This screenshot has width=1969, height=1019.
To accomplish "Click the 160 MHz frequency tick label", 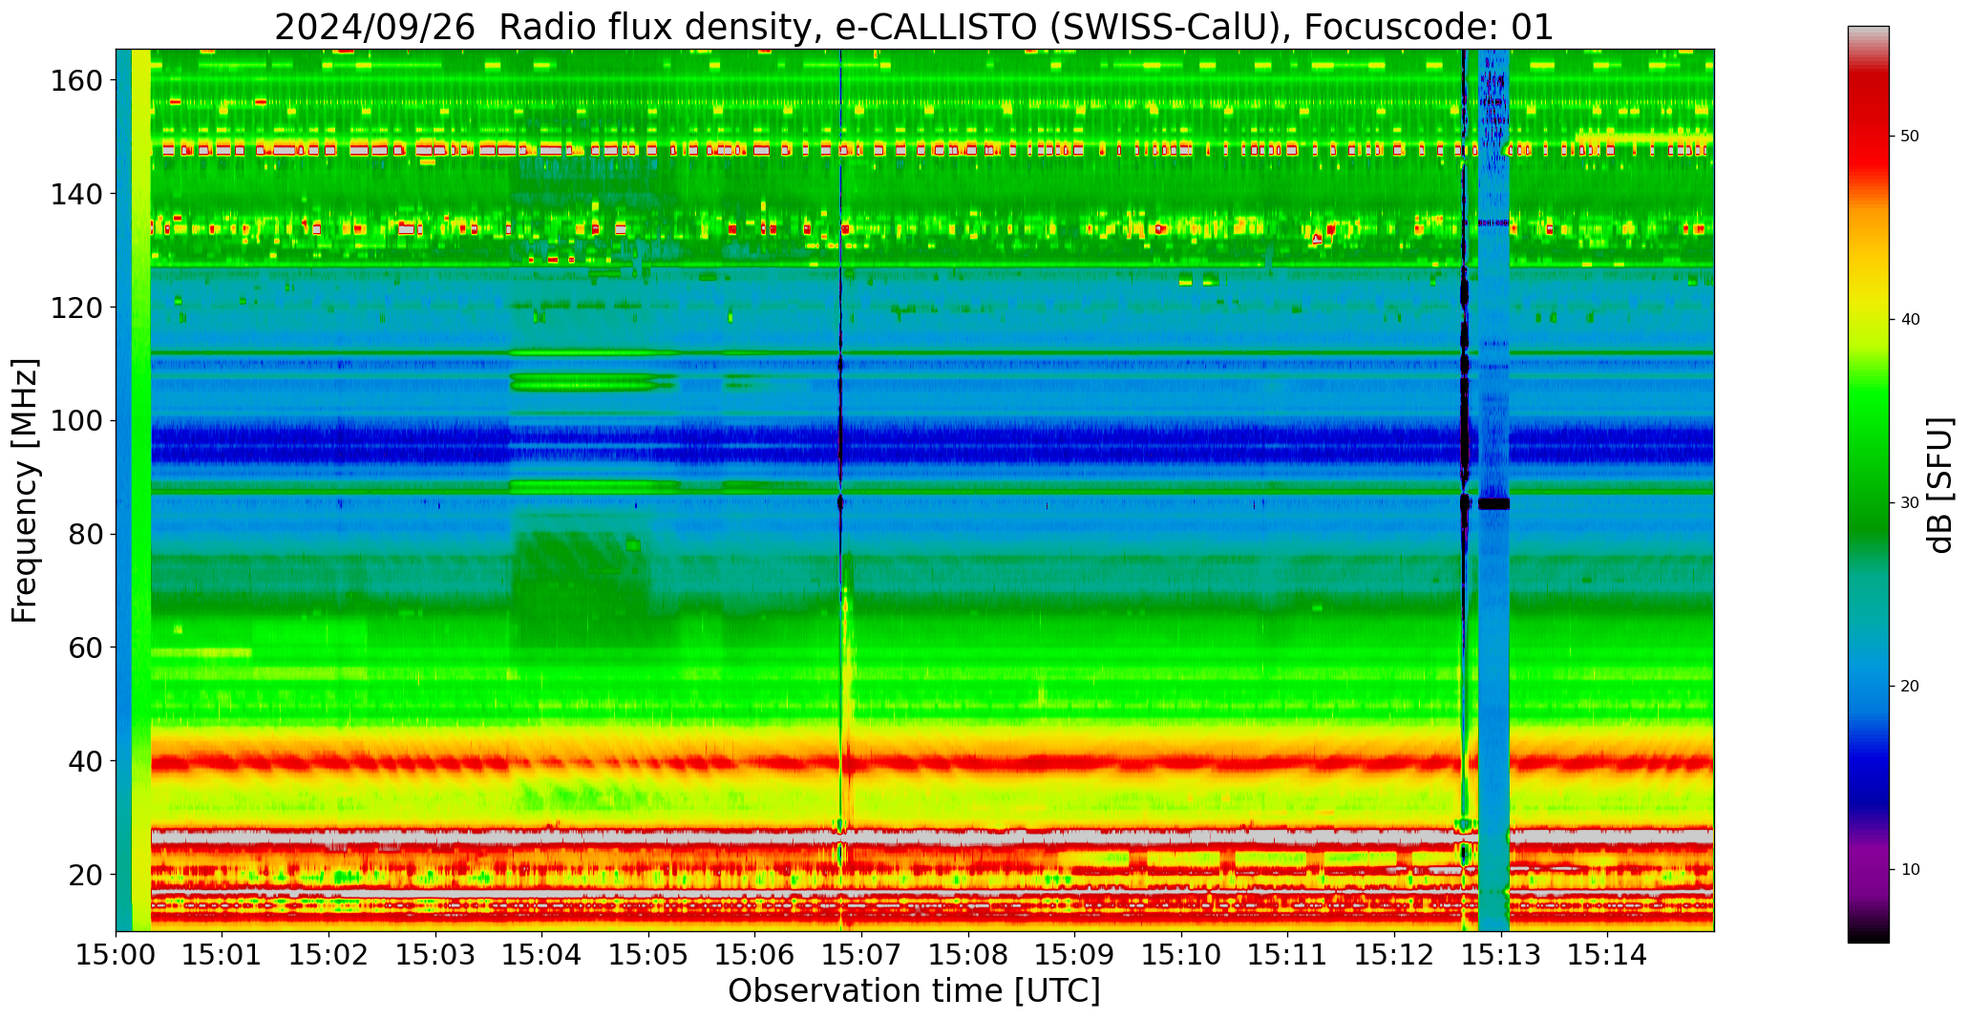I will 76,81.
